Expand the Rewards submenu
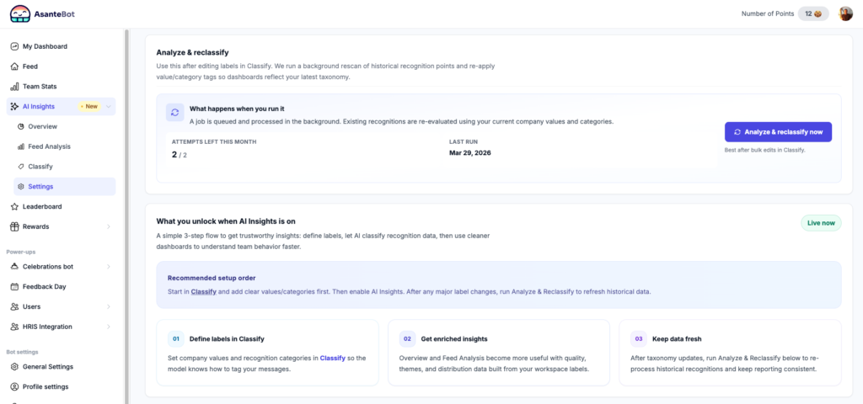Screen dimensions: 863x404 coord(109,226)
